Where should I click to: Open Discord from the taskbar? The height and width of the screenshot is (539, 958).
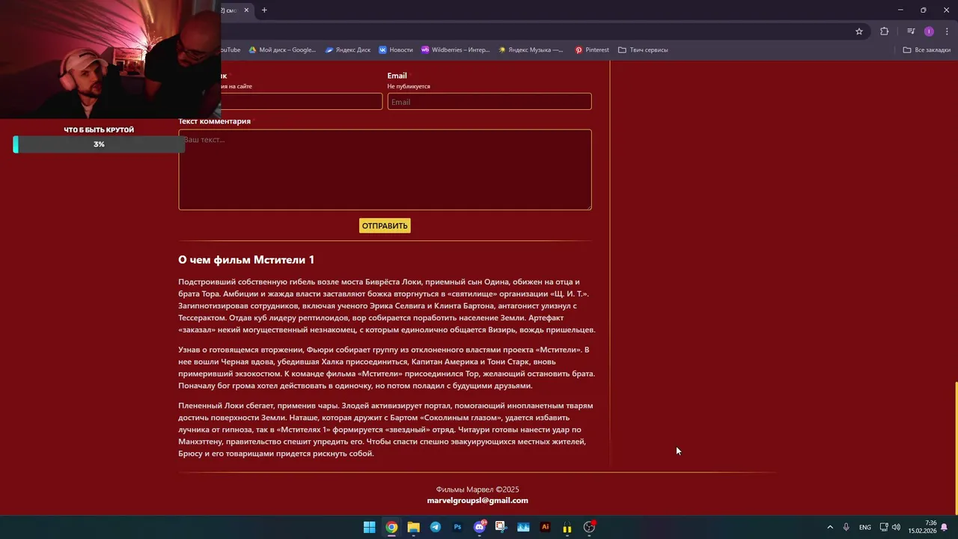tap(480, 527)
